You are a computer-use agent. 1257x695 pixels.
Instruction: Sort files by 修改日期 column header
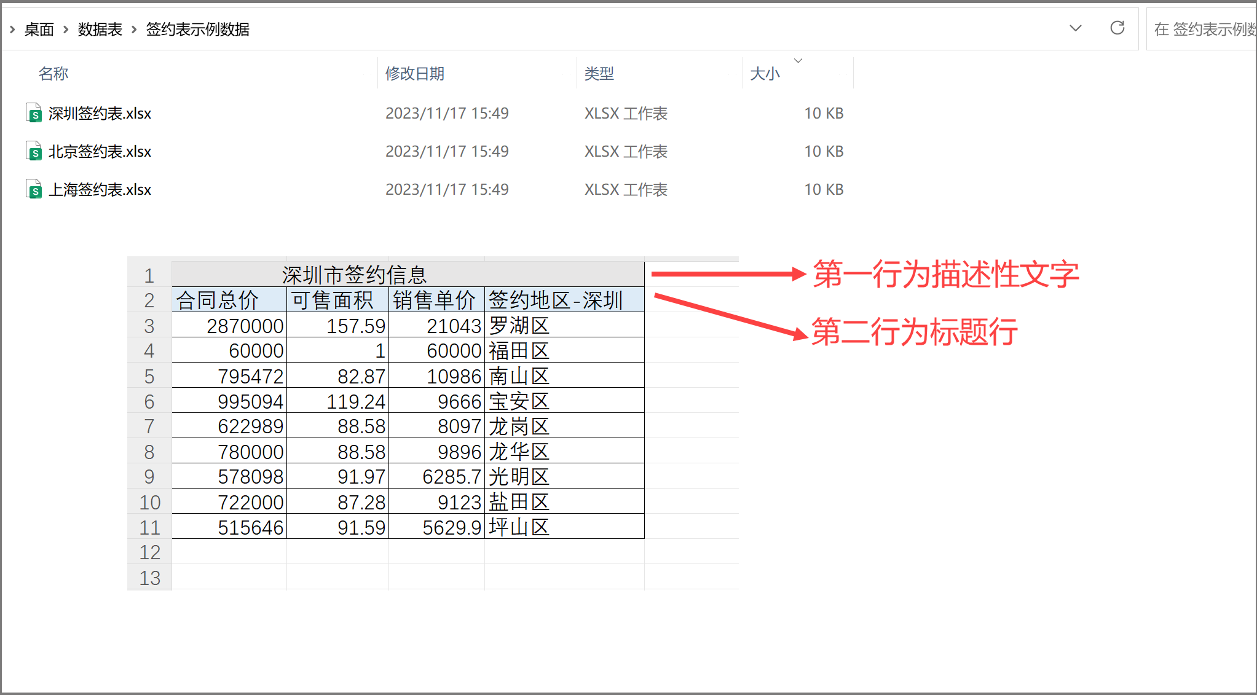(414, 74)
